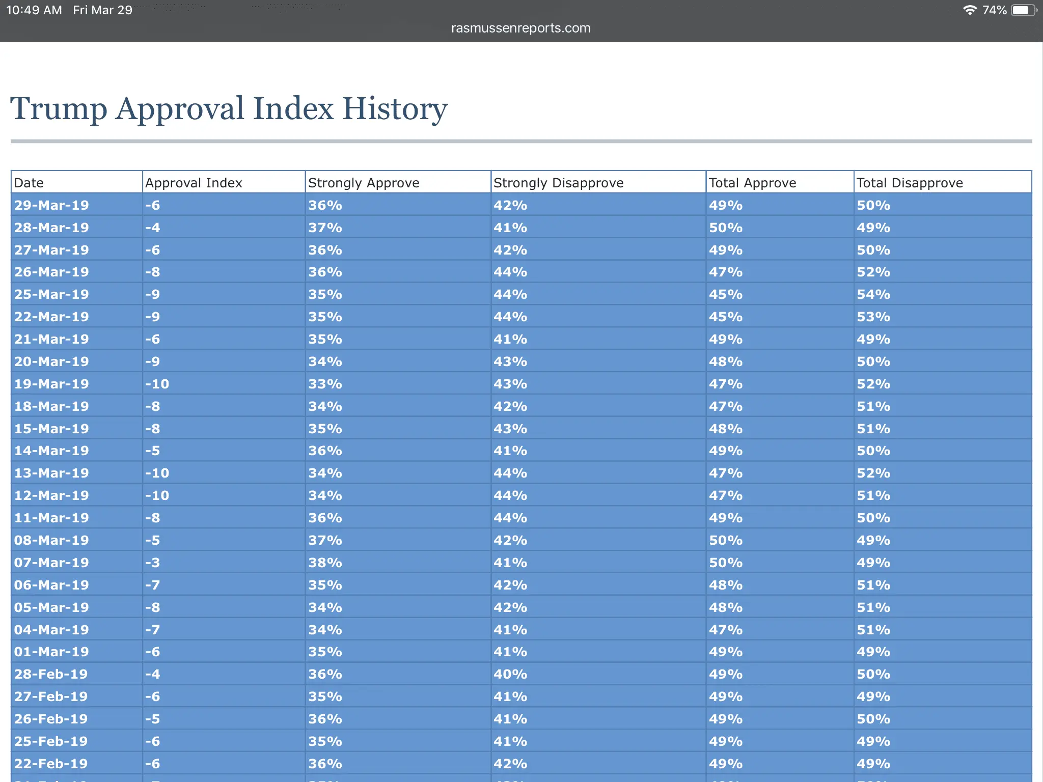Click the Trump Approval Index History heading

pos(229,108)
